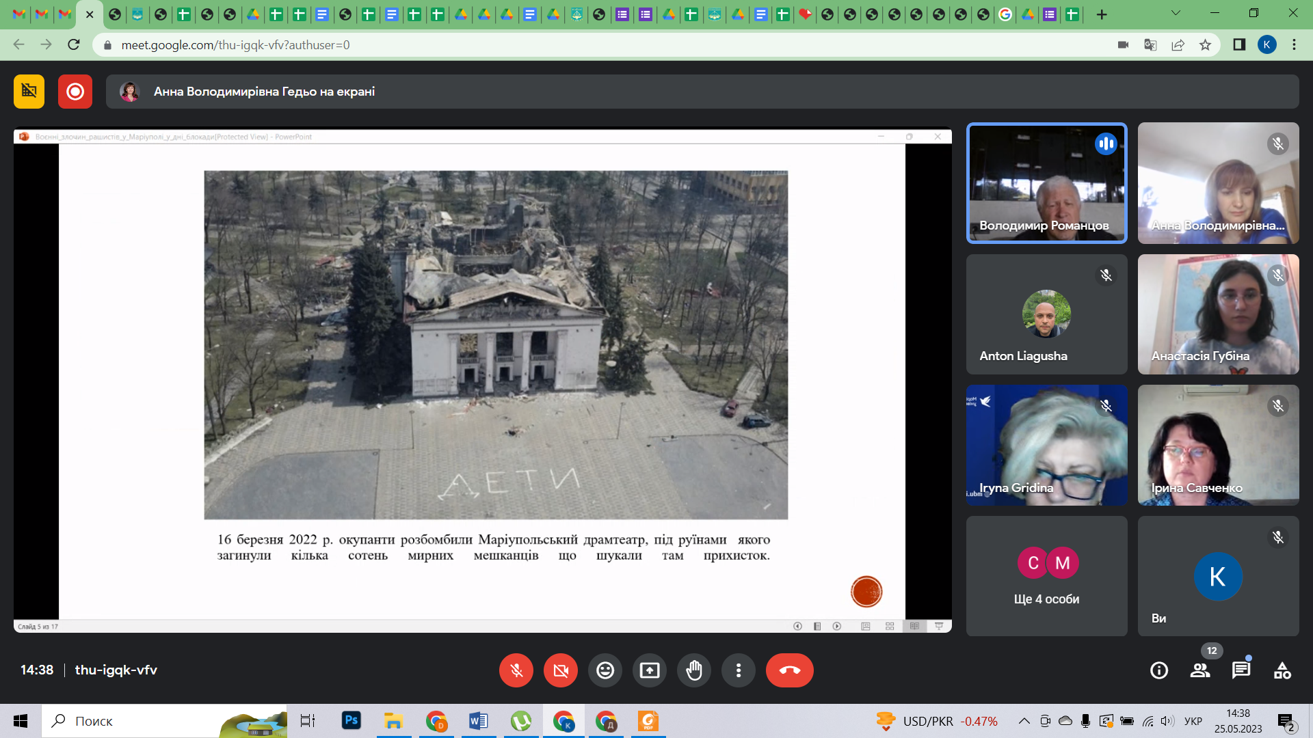Select Володимир Романцов's video tile
Image resolution: width=1313 pixels, height=738 pixels.
(x=1046, y=183)
